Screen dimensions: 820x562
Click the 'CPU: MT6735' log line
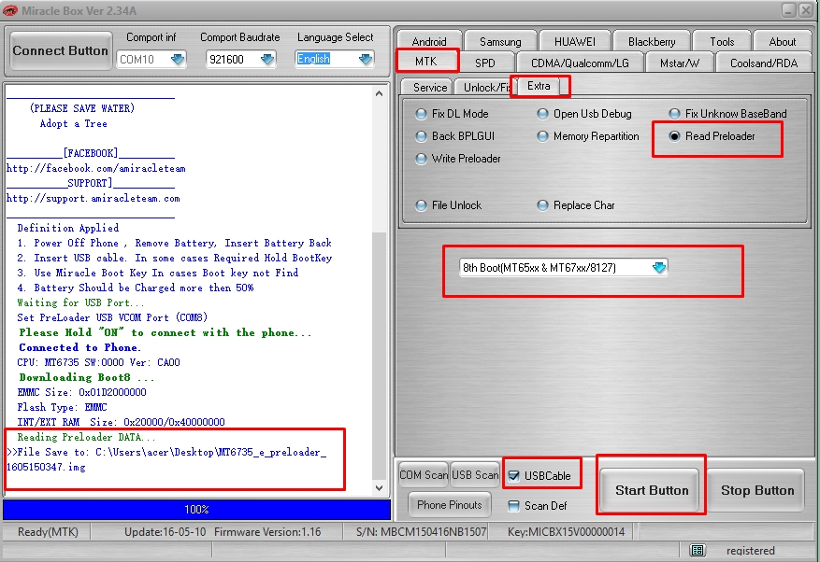pos(98,362)
